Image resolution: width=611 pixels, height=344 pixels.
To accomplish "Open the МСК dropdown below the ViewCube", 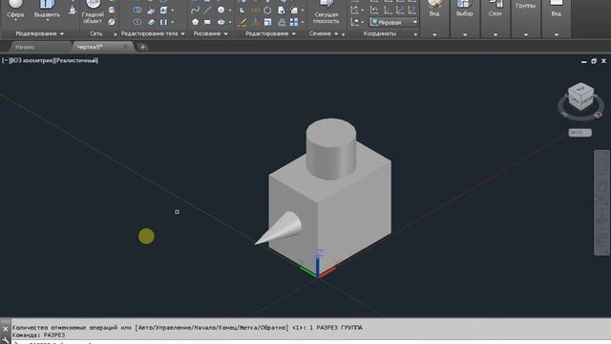I will pos(580,133).
